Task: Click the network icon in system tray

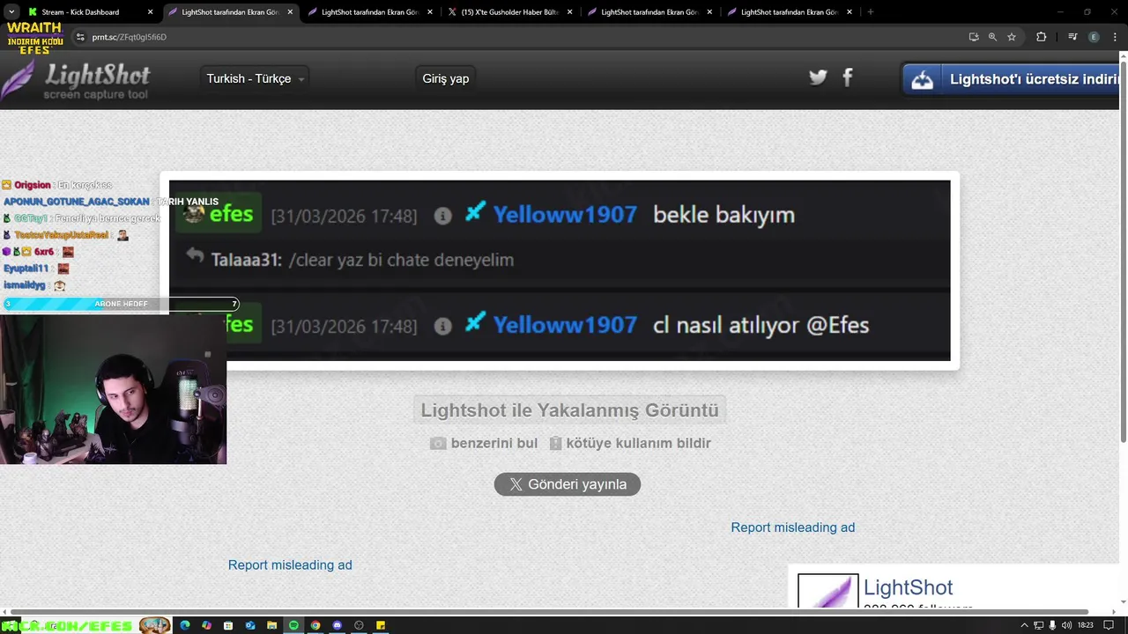Action: click(x=1038, y=625)
